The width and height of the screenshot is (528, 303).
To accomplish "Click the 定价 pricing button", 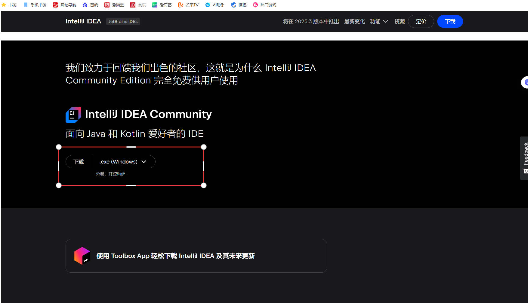I will 421,21.
